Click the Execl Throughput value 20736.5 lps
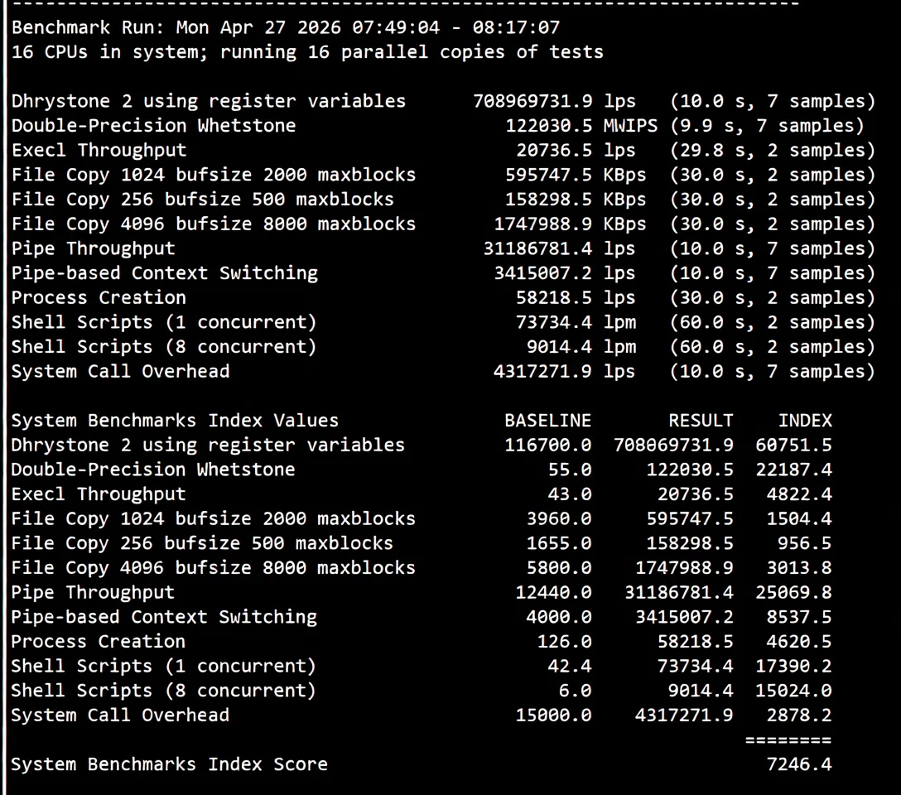This screenshot has height=795, width=901. 576,151
